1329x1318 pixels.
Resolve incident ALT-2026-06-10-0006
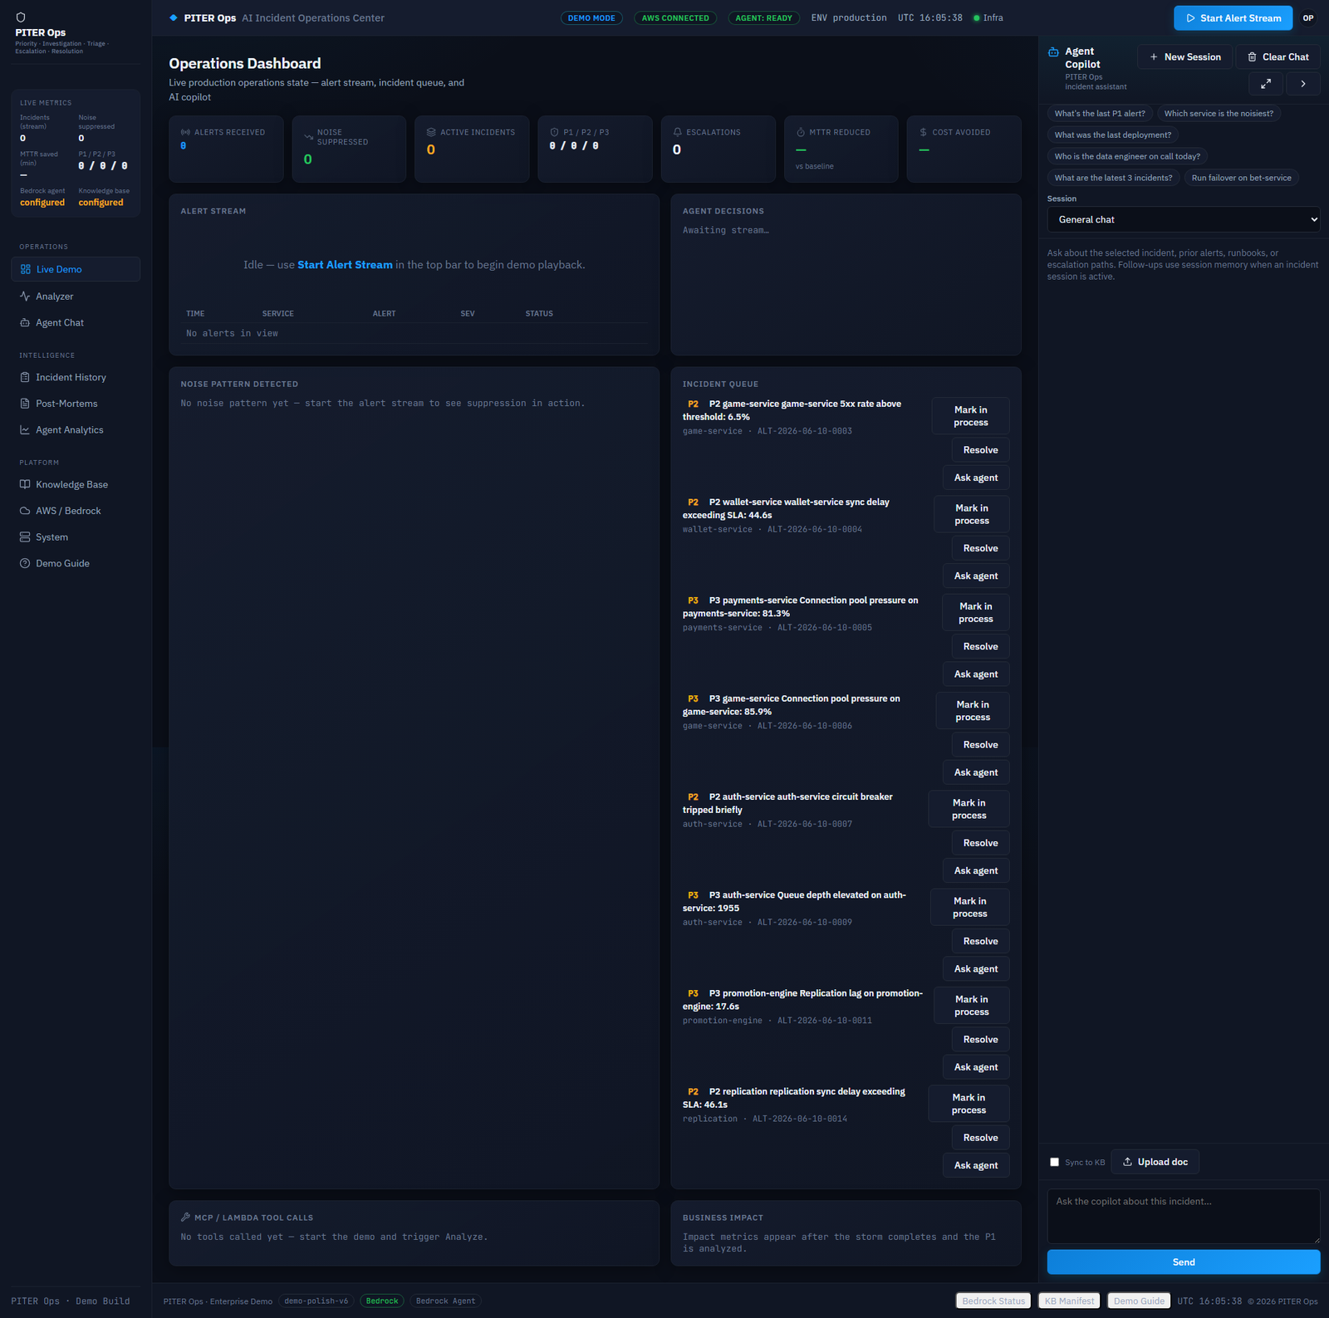coord(980,745)
